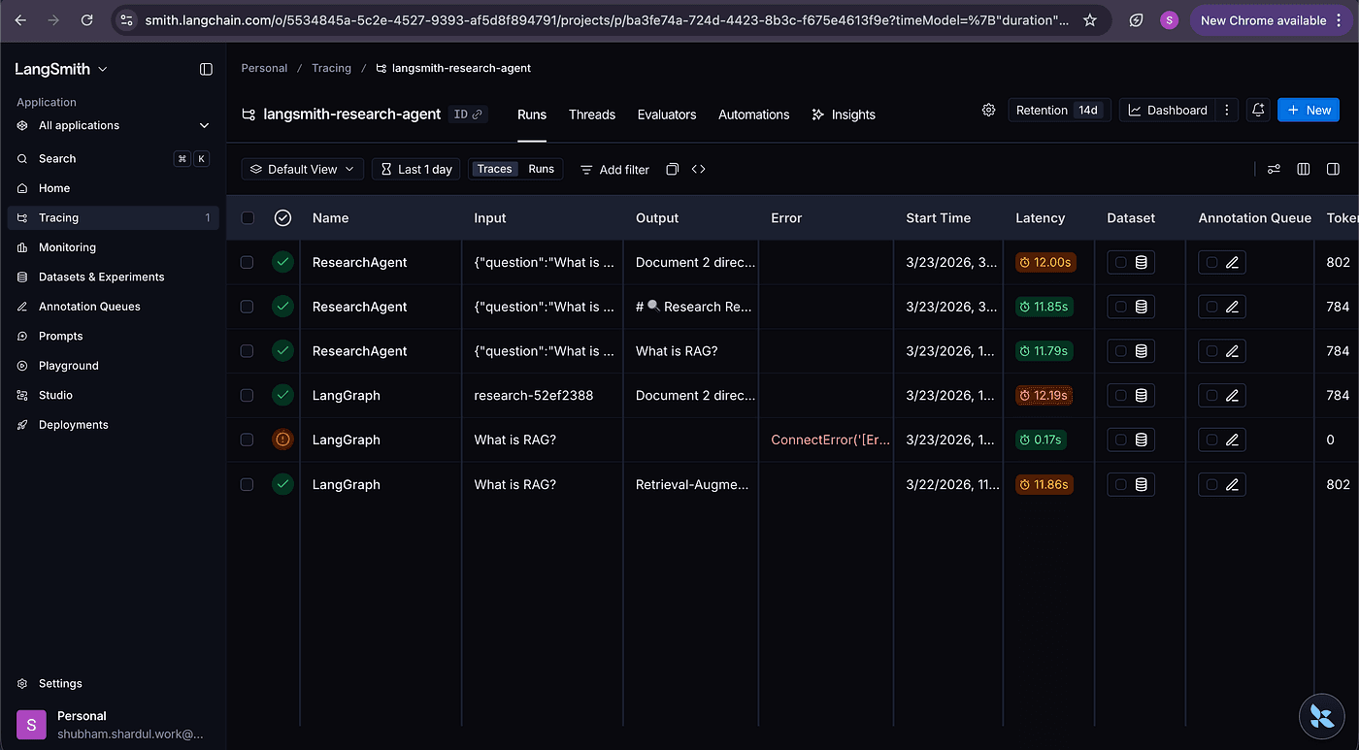The width and height of the screenshot is (1359, 750).
Task: Check the 11.86s LangGraph run row
Action: click(247, 484)
